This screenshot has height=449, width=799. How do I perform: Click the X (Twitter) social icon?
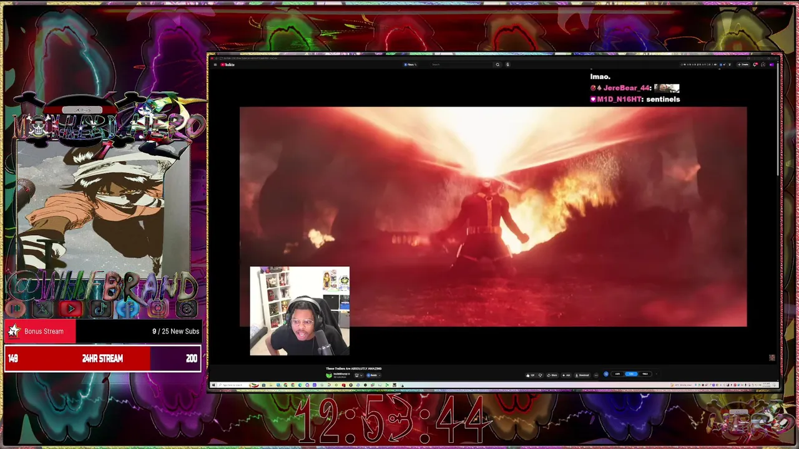[x=42, y=308]
